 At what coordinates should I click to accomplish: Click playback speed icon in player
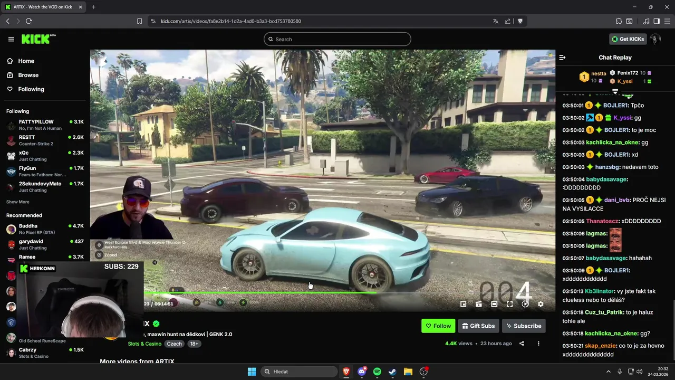[x=525, y=304]
